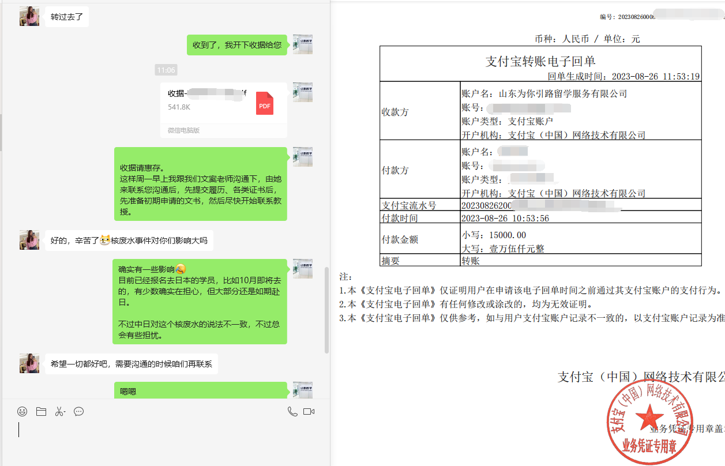The width and height of the screenshot is (725, 466).
Task: Click the 收到了，我开下收据给您 message bubble
Action: [237, 44]
